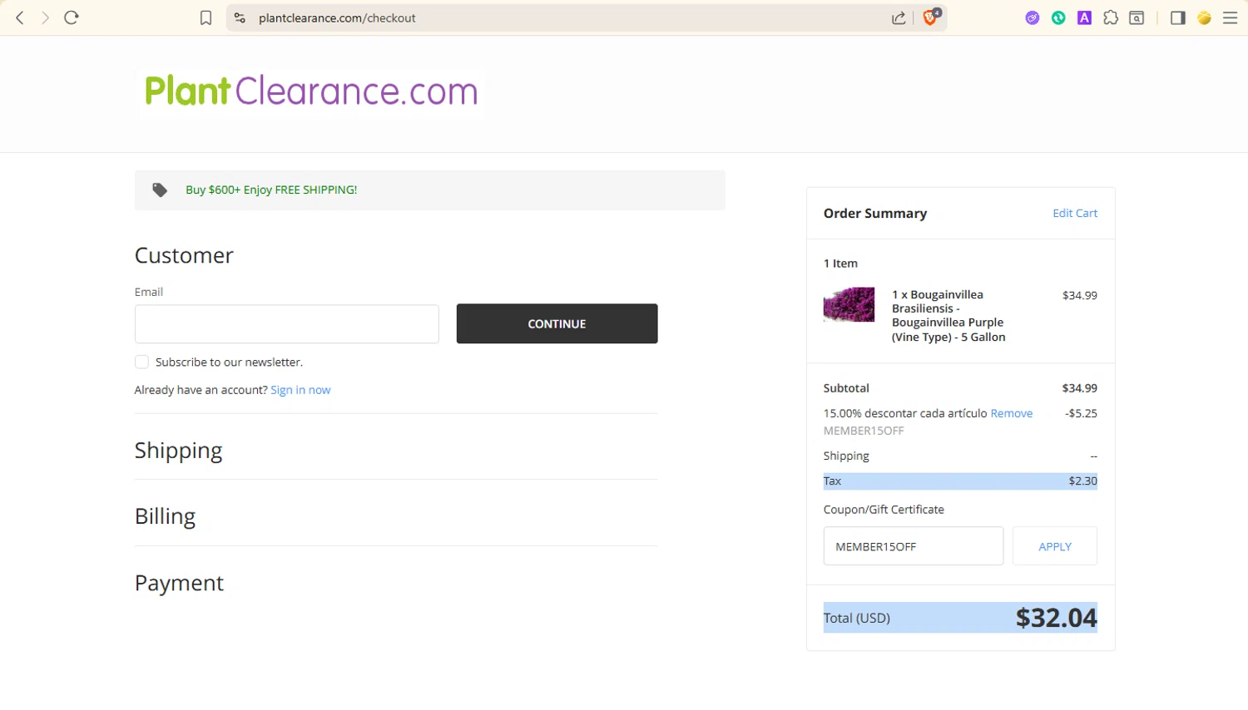Toggle the browser sidebar panel
The height and width of the screenshot is (710, 1248).
click(x=1177, y=17)
